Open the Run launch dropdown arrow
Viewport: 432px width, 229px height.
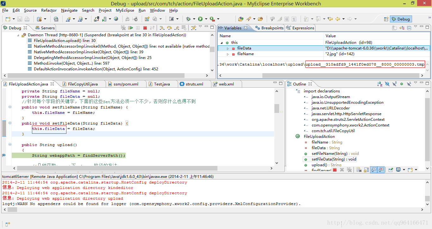click(x=206, y=19)
